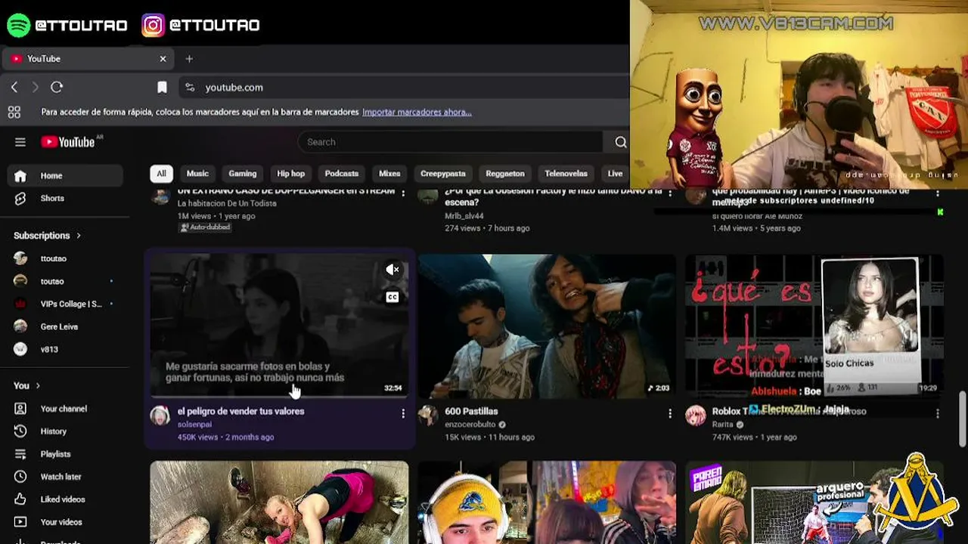Select the Creepypasta filter chip

pyautogui.click(x=443, y=174)
